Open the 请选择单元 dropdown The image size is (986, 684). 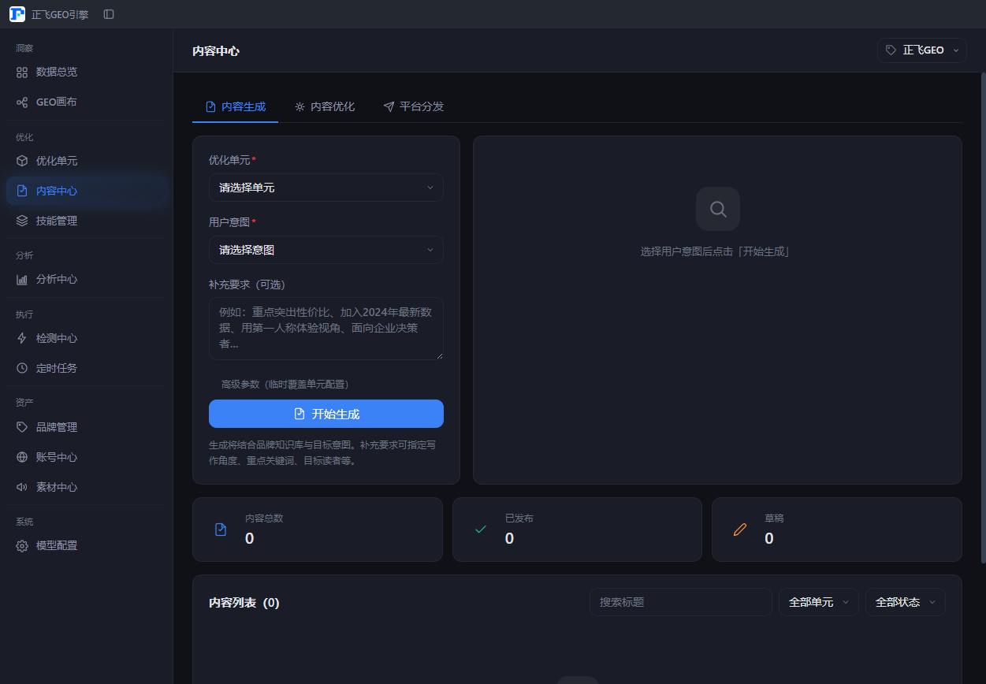tap(326, 188)
